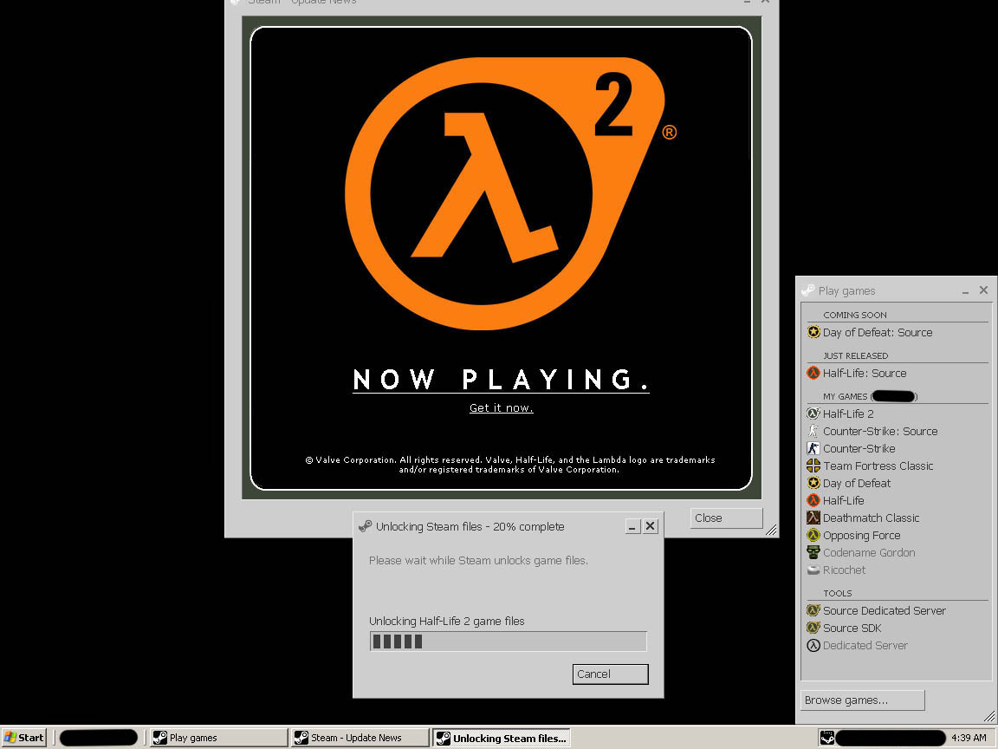Click Play games window resize grip
This screenshot has width=998, height=749.
coord(989,717)
